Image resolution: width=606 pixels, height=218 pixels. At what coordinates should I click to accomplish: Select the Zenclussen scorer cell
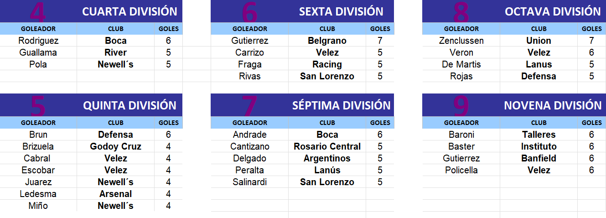coord(461,41)
